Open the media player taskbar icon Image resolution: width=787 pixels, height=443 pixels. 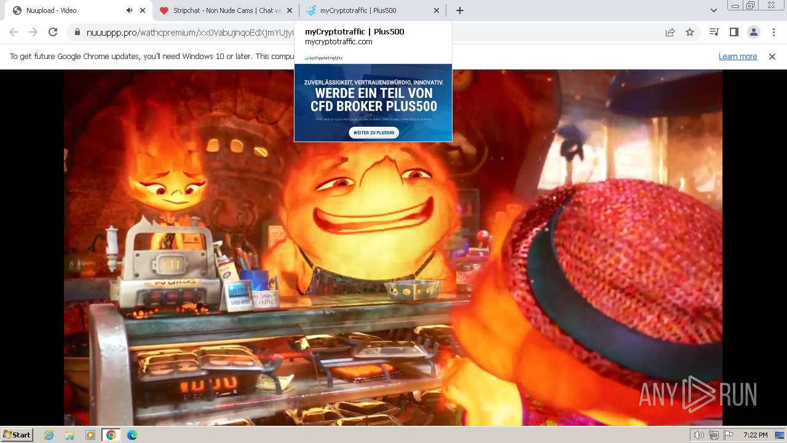[x=90, y=435]
